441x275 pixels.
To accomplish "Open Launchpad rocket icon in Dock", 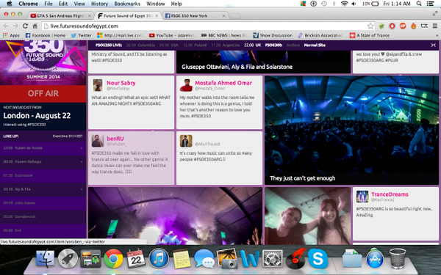I will [68, 258].
